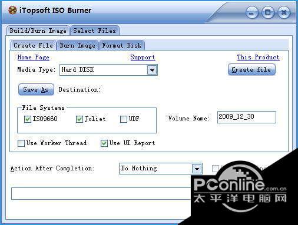This screenshot has width=298, height=225.
Task: Close the ISO Burner window
Action: (284, 12)
